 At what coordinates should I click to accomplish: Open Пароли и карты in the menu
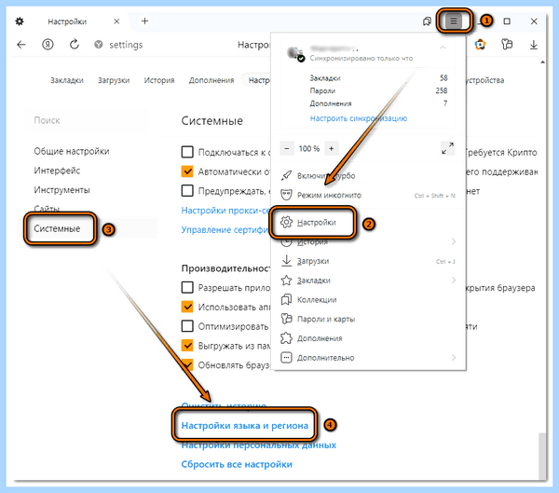(x=368, y=319)
